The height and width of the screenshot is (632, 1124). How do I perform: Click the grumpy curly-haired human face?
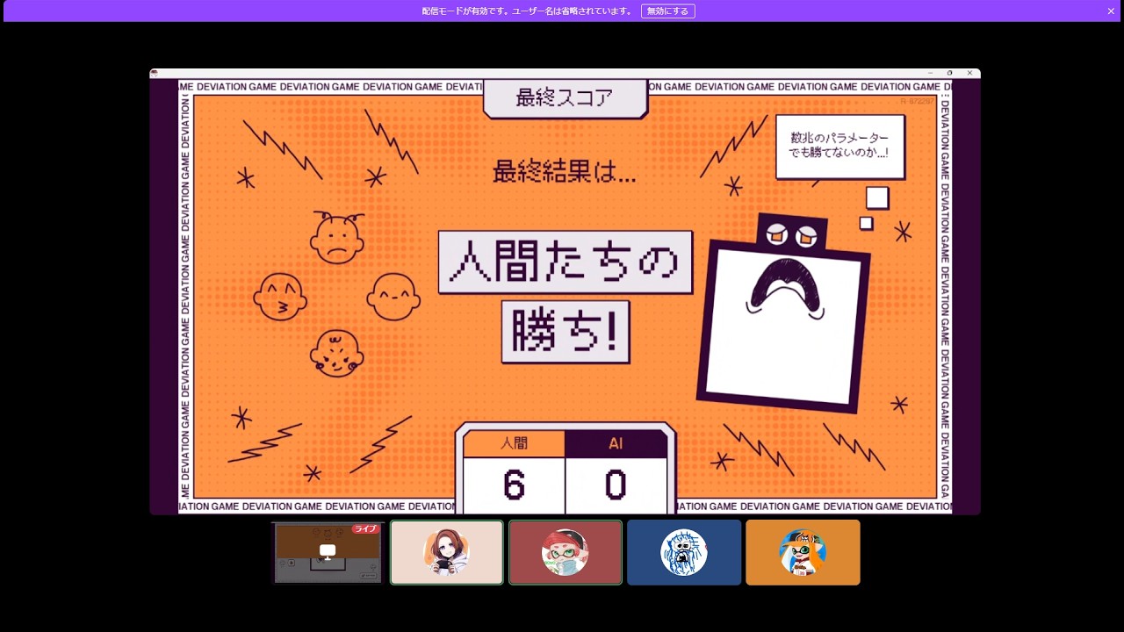pos(336,354)
